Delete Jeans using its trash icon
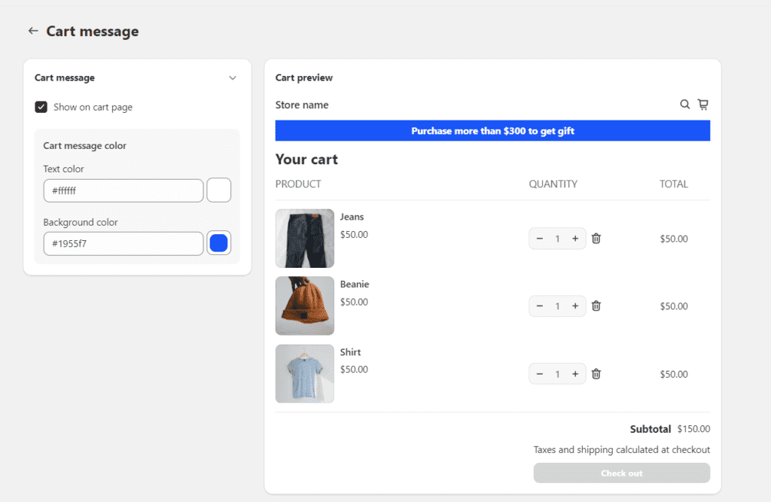The width and height of the screenshot is (771, 502). [596, 239]
